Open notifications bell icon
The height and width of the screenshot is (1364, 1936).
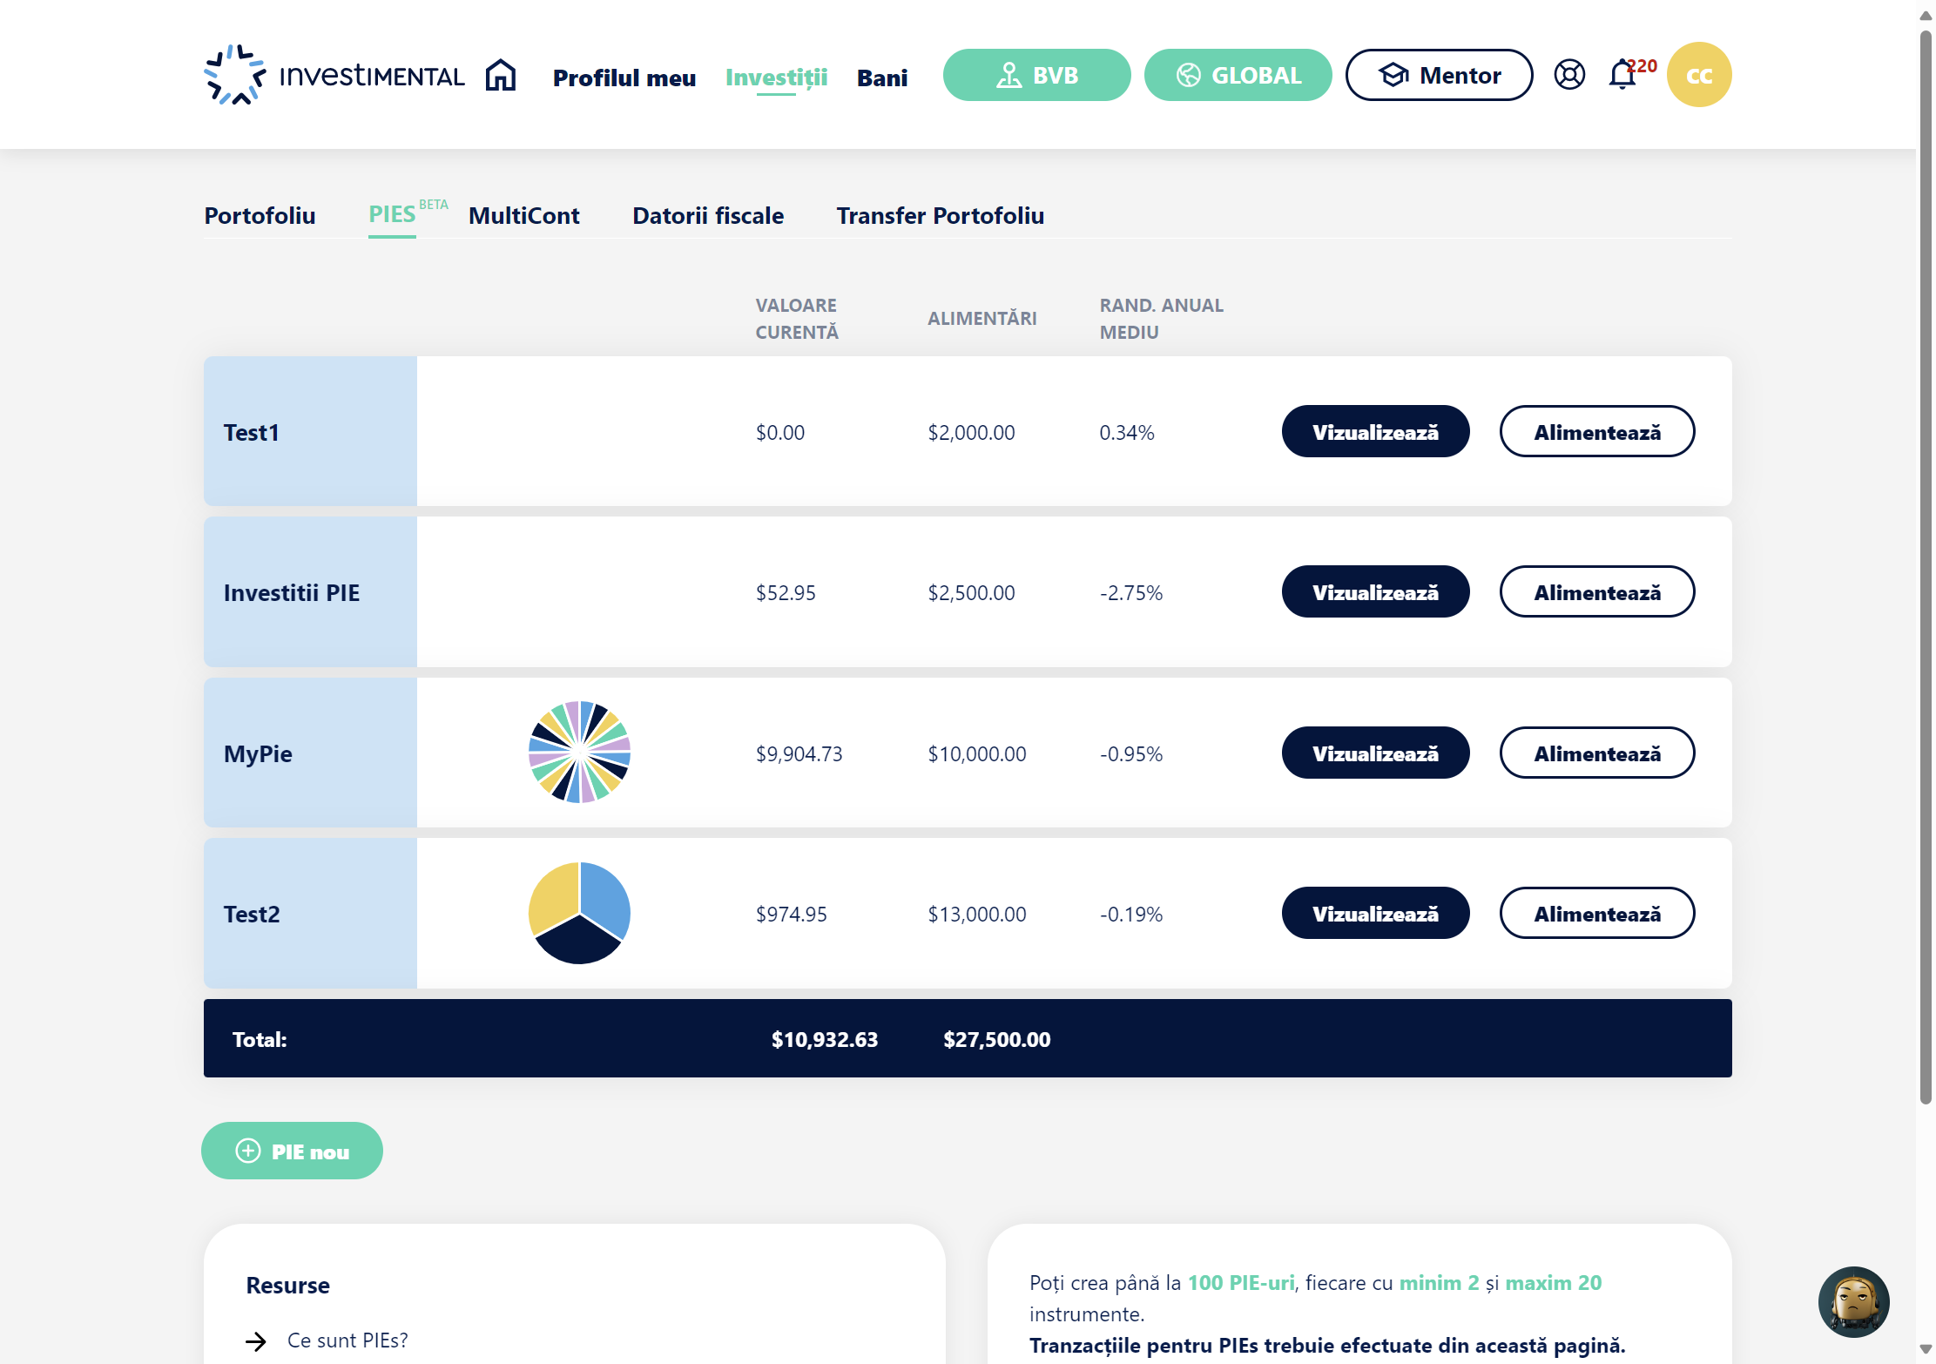[x=1622, y=75]
